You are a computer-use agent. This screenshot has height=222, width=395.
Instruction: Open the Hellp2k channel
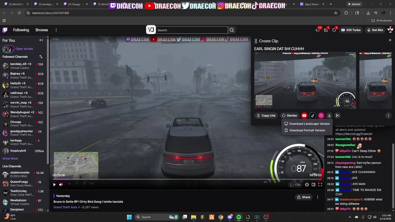pyautogui.click(x=23, y=85)
